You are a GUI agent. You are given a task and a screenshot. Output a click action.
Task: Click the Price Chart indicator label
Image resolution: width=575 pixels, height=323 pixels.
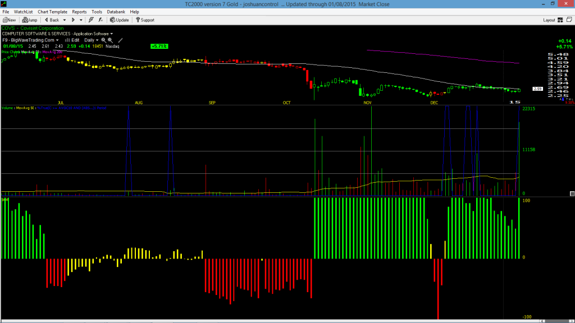(11, 52)
